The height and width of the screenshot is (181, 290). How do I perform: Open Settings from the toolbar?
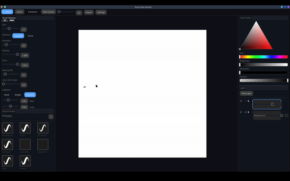(x=101, y=12)
